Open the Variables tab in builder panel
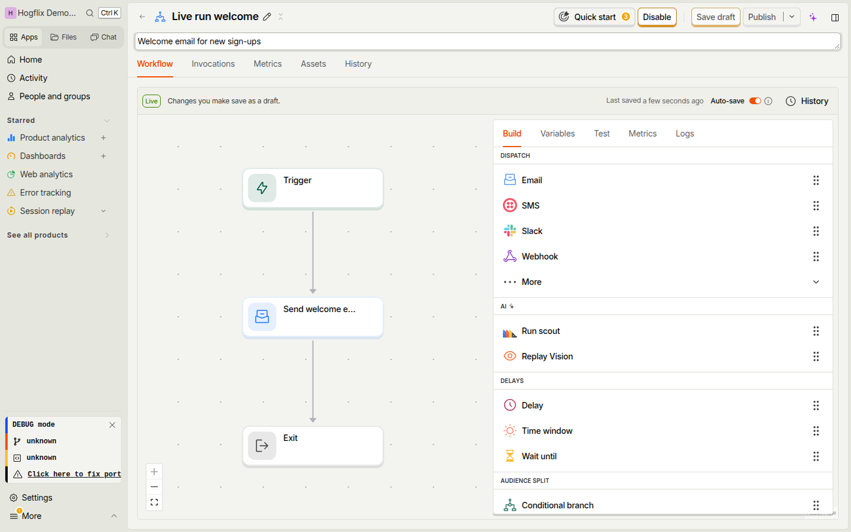Viewport: 851px width, 532px height. (557, 134)
